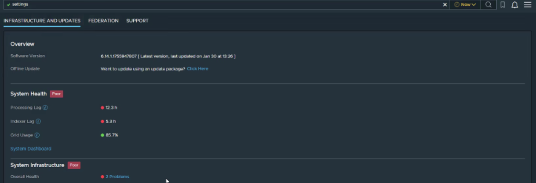Image resolution: width=536 pixels, height=183 pixels.
Task: Clear the settings search with X icon
Action: pos(445,5)
